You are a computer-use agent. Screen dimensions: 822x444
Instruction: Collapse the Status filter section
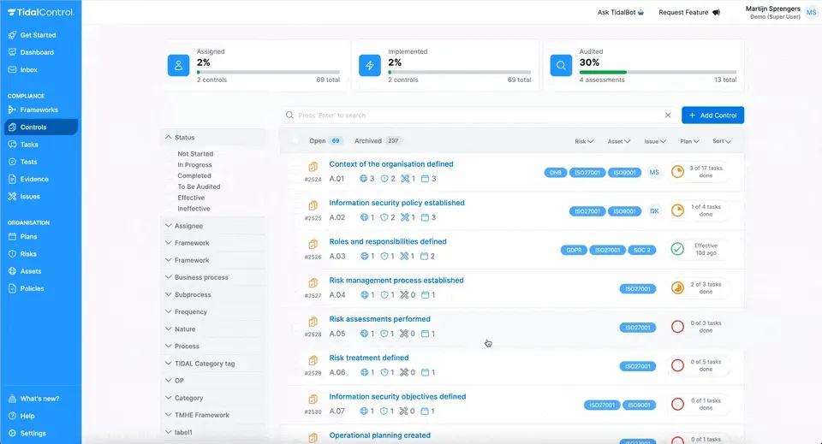click(213, 137)
